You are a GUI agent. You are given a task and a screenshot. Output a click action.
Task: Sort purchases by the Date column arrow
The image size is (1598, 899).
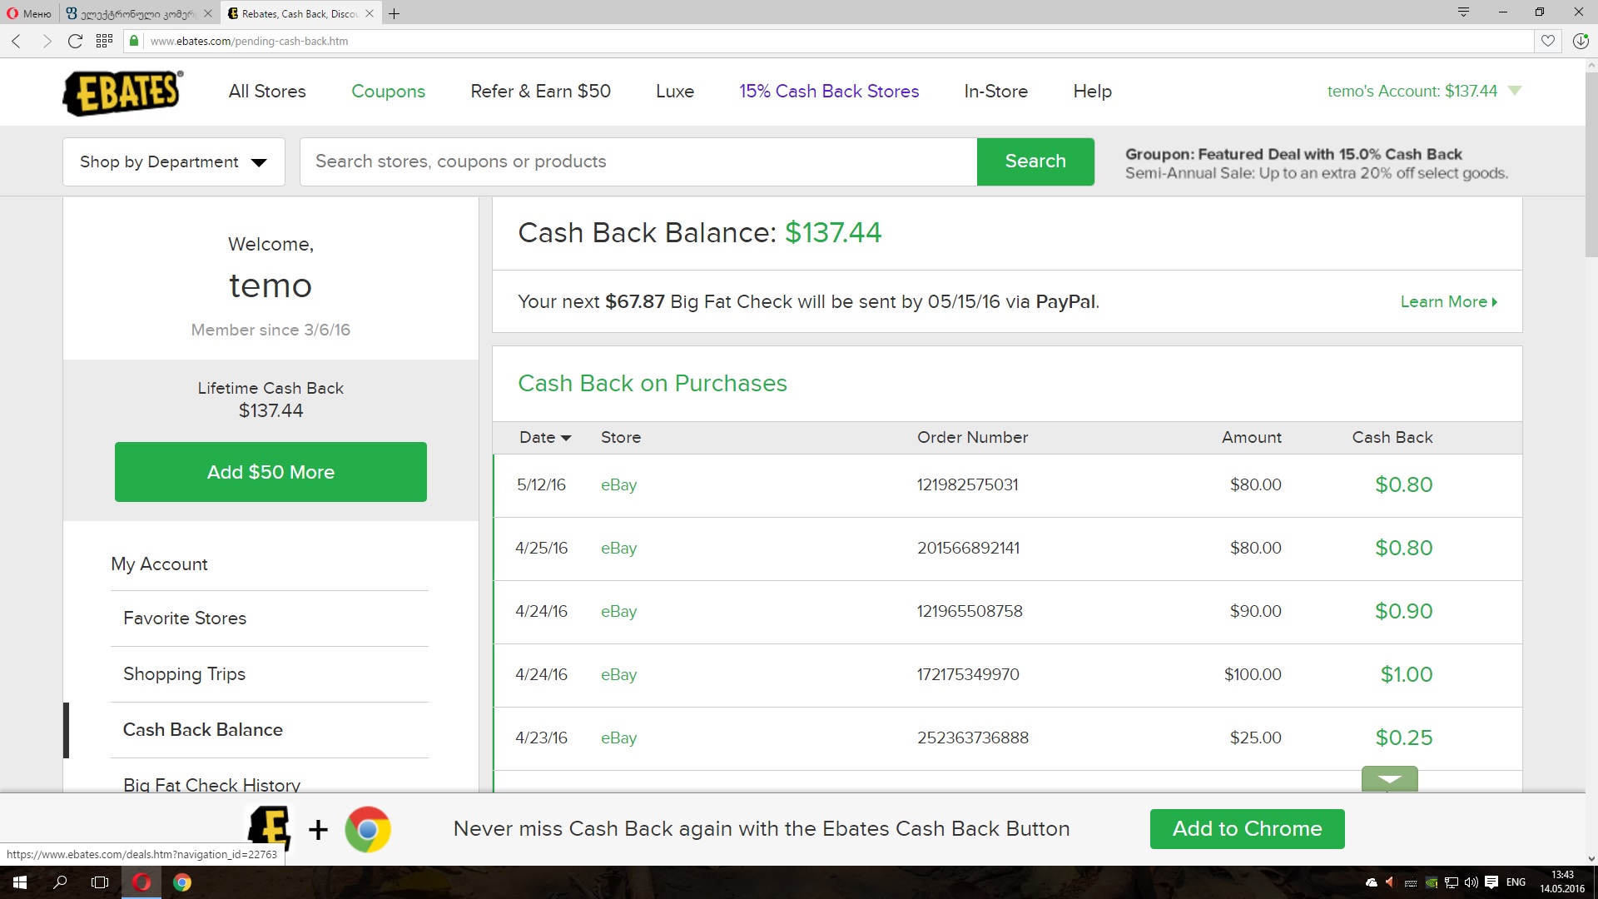click(566, 438)
